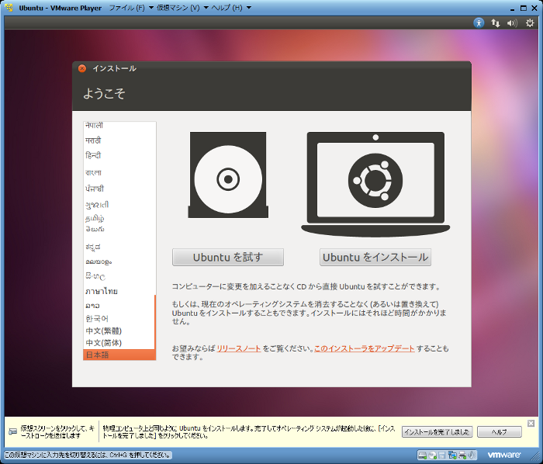
Task: Select ಕನ್ನಡ in the language list
Action: (119, 247)
